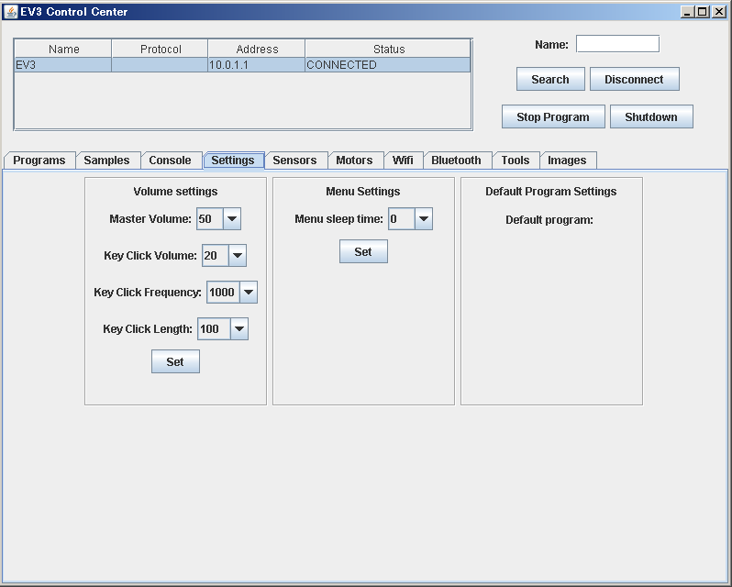The height and width of the screenshot is (587, 732).
Task: Click the Shutdown button
Action: 651,116
